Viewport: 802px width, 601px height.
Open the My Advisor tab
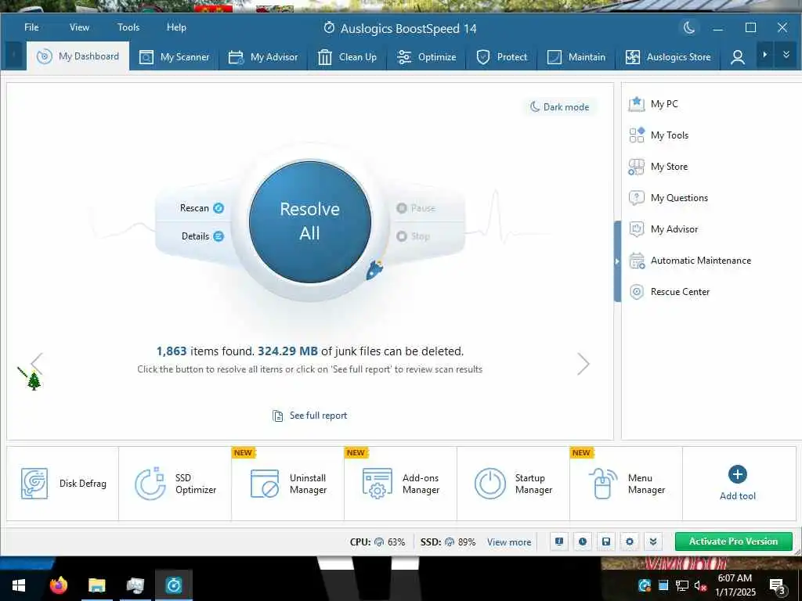(263, 56)
